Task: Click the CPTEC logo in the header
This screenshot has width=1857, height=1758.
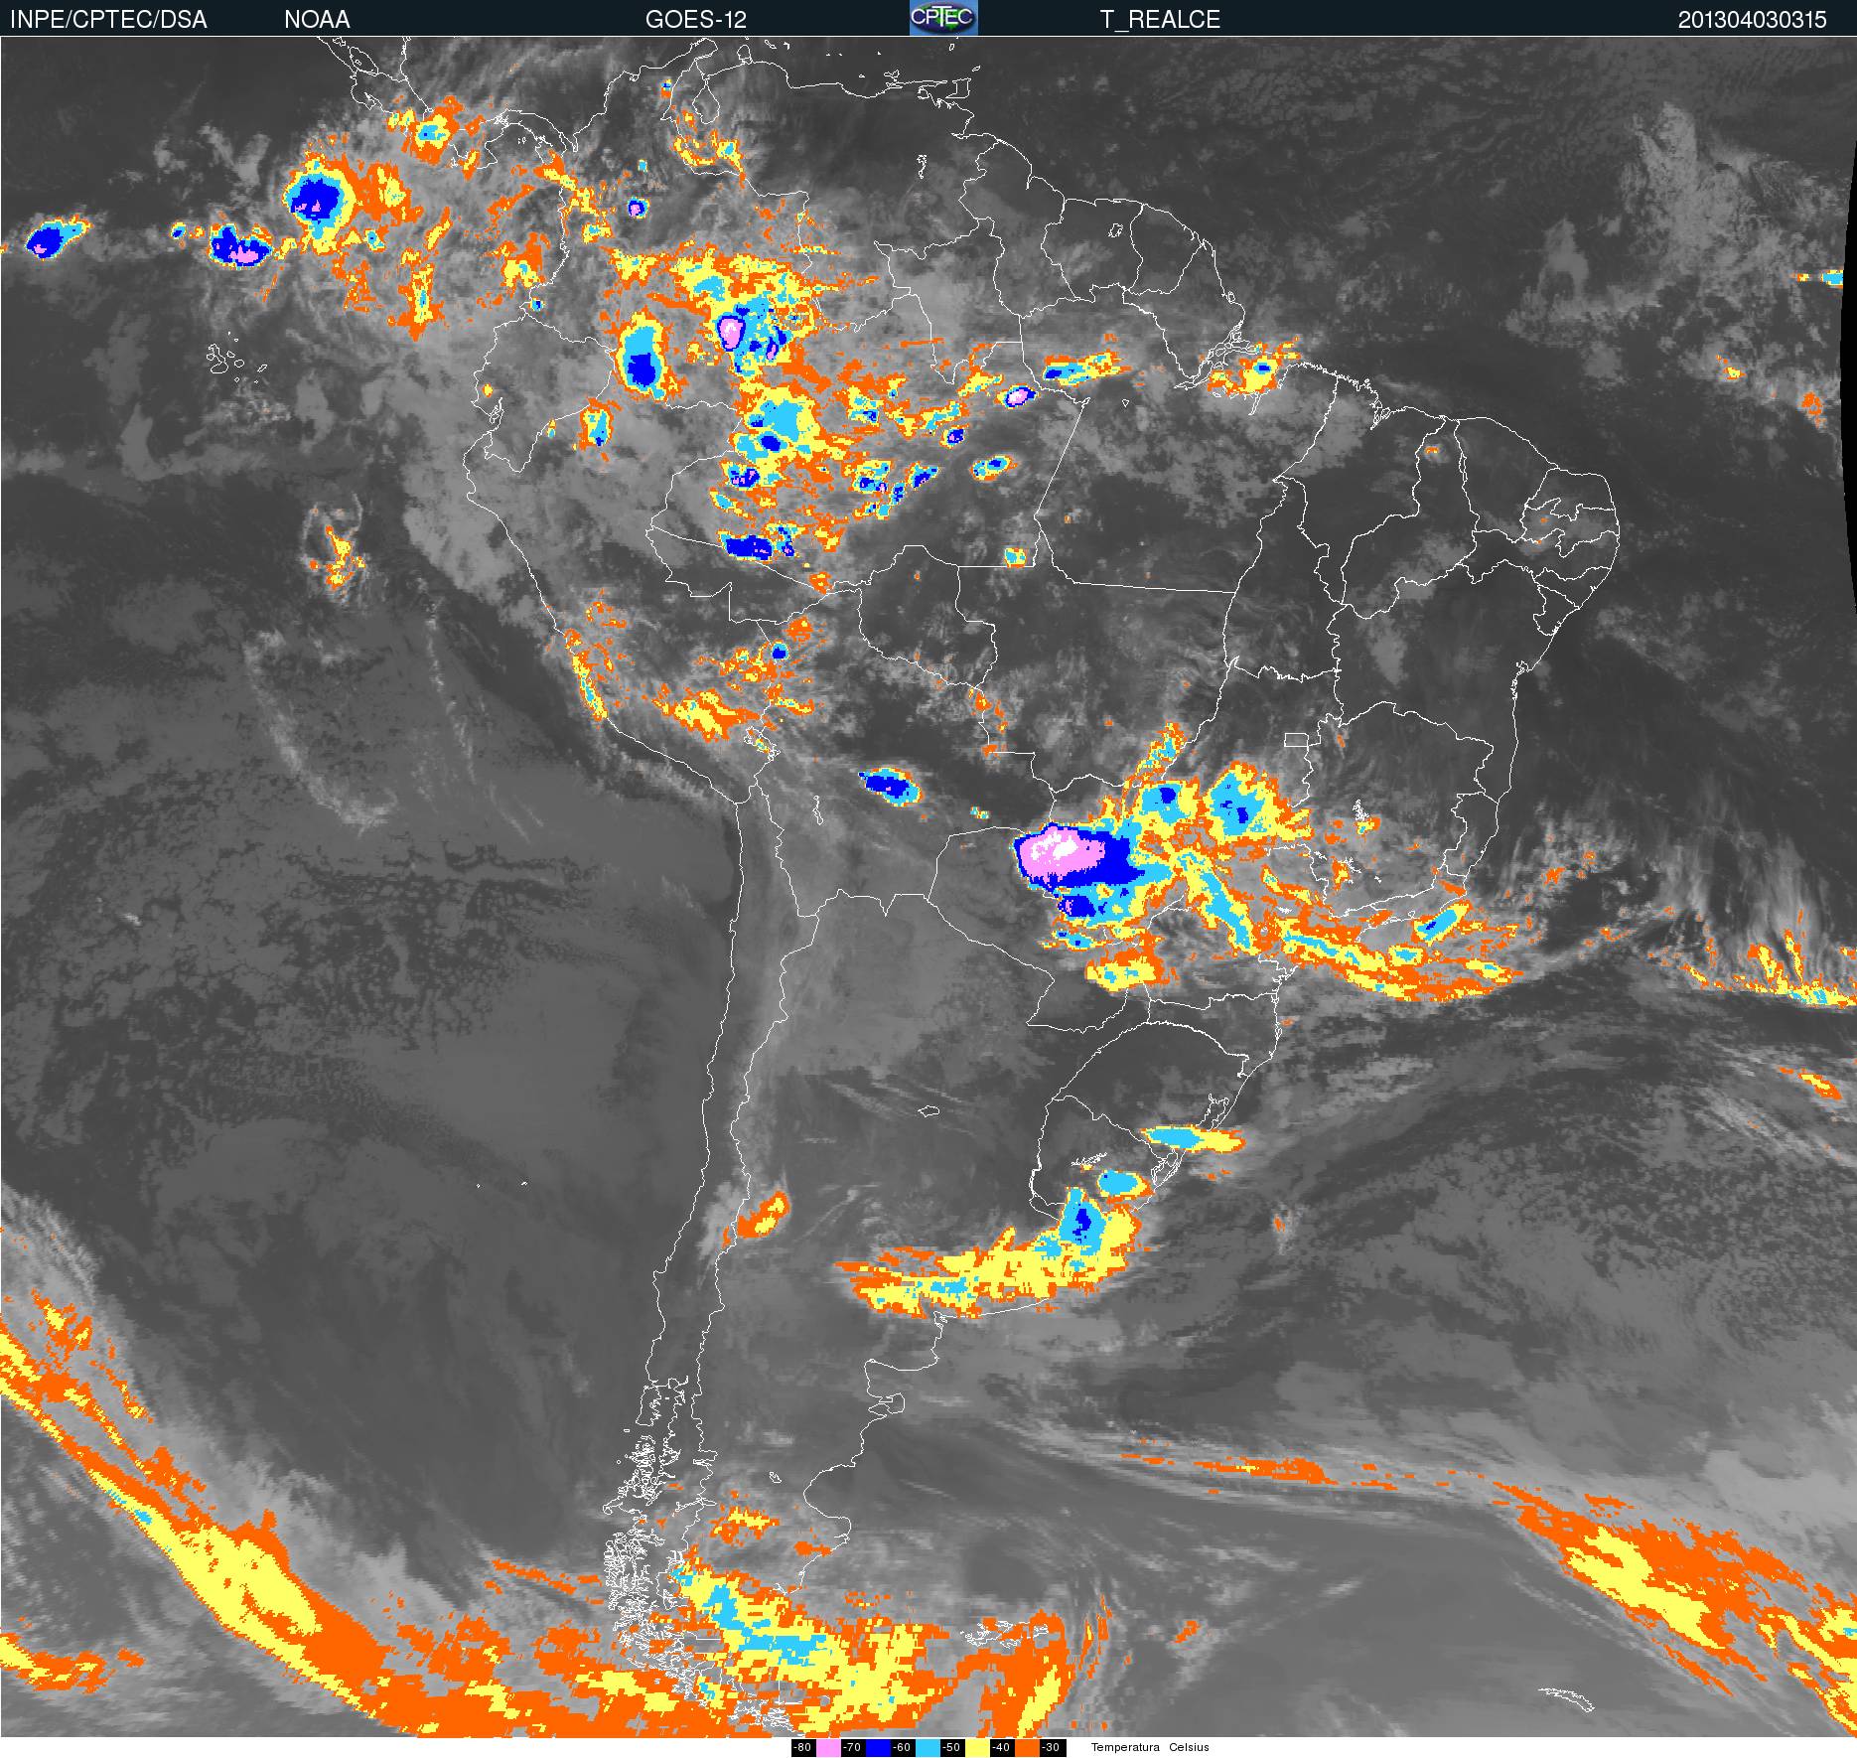Action: pos(943,18)
